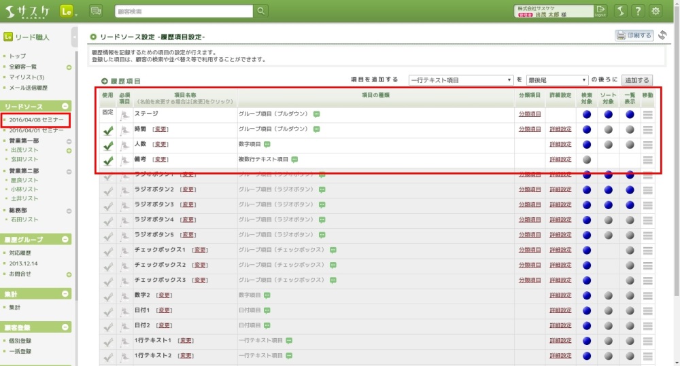Click the comment bubble icon in 人数 row

pyautogui.click(x=267, y=144)
